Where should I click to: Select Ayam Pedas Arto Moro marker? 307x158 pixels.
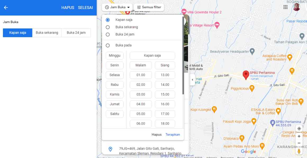point(262,146)
